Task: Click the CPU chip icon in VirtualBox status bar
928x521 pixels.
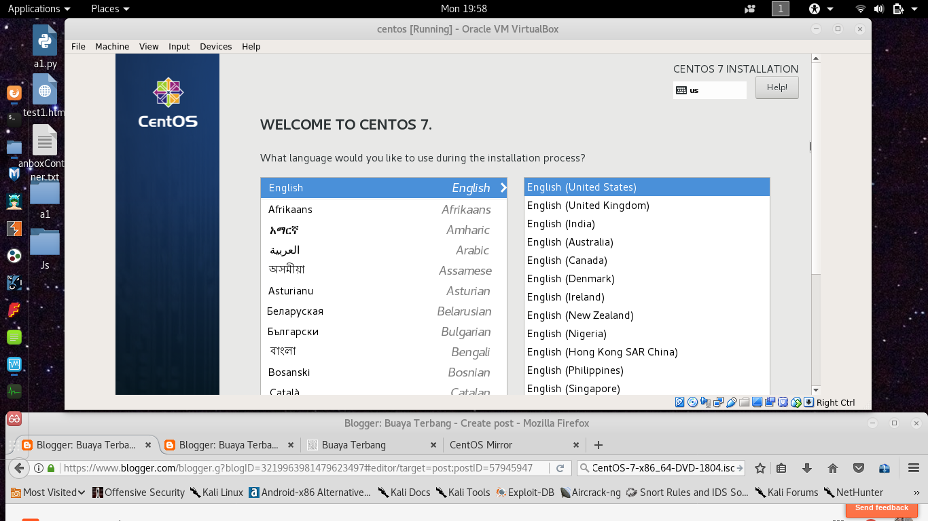Action: click(x=783, y=402)
